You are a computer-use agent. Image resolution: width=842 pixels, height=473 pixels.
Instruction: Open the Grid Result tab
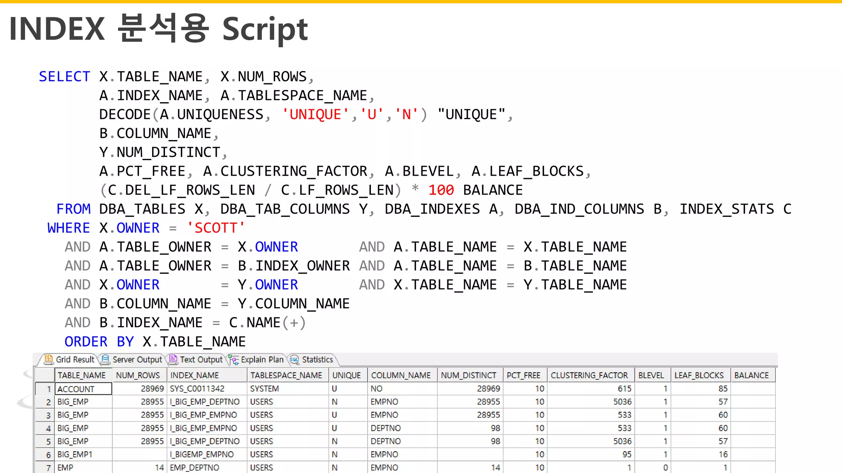pos(69,359)
